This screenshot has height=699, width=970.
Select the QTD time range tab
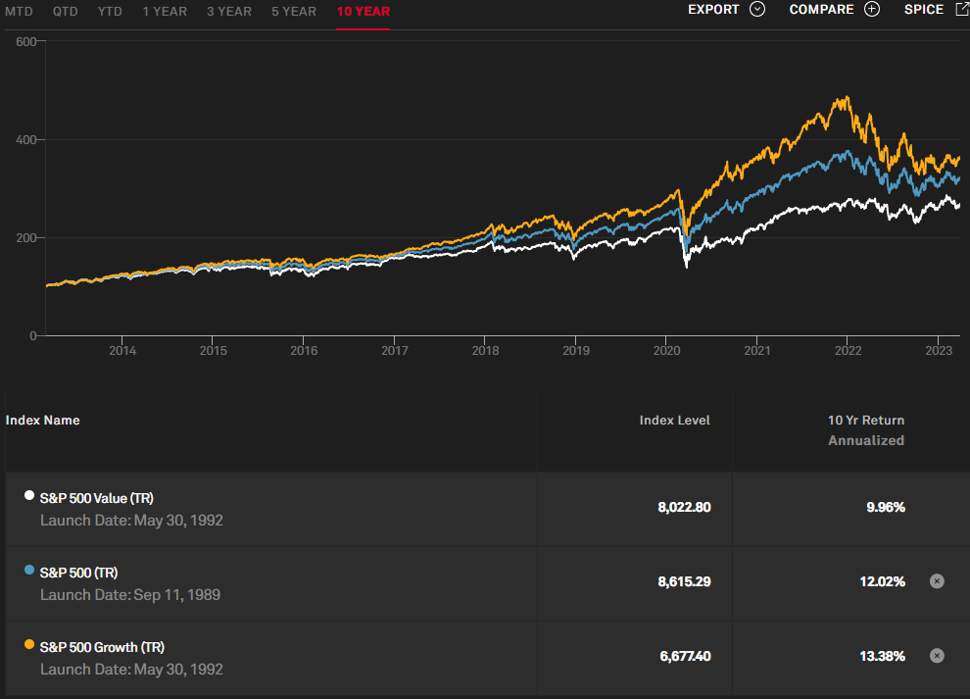pyautogui.click(x=65, y=12)
